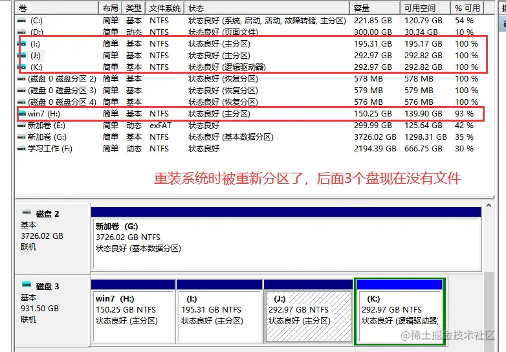
Task: Click status 状态良好 (基本数据分区) in volume list
Action: tap(231, 137)
